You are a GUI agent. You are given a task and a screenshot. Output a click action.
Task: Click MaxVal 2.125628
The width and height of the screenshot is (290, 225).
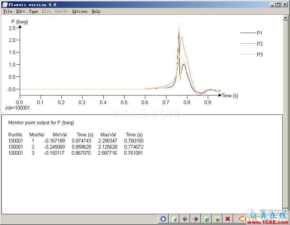click(x=107, y=147)
